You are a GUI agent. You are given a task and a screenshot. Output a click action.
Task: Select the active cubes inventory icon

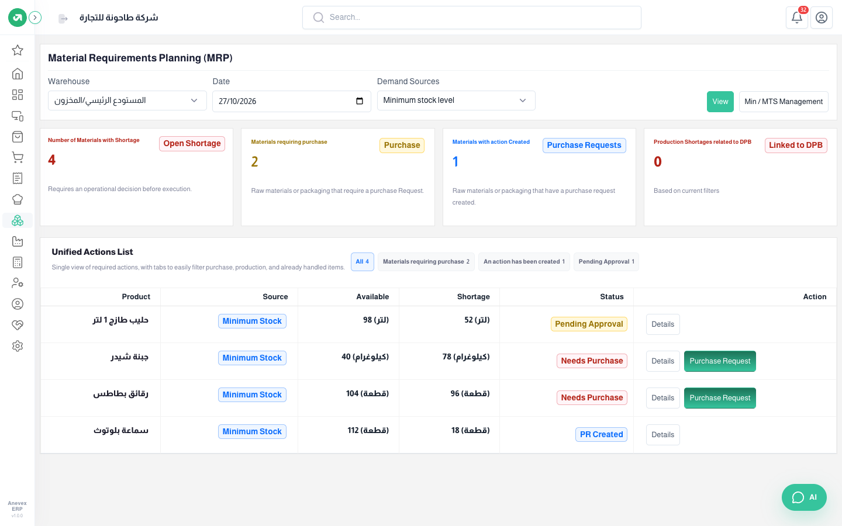[x=18, y=220]
